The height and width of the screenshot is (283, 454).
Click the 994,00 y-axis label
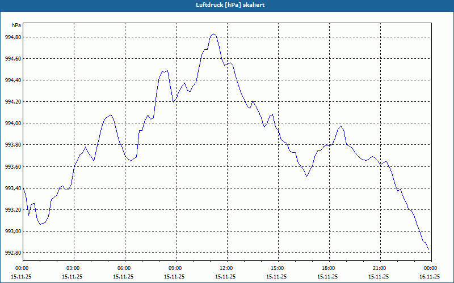13,123
